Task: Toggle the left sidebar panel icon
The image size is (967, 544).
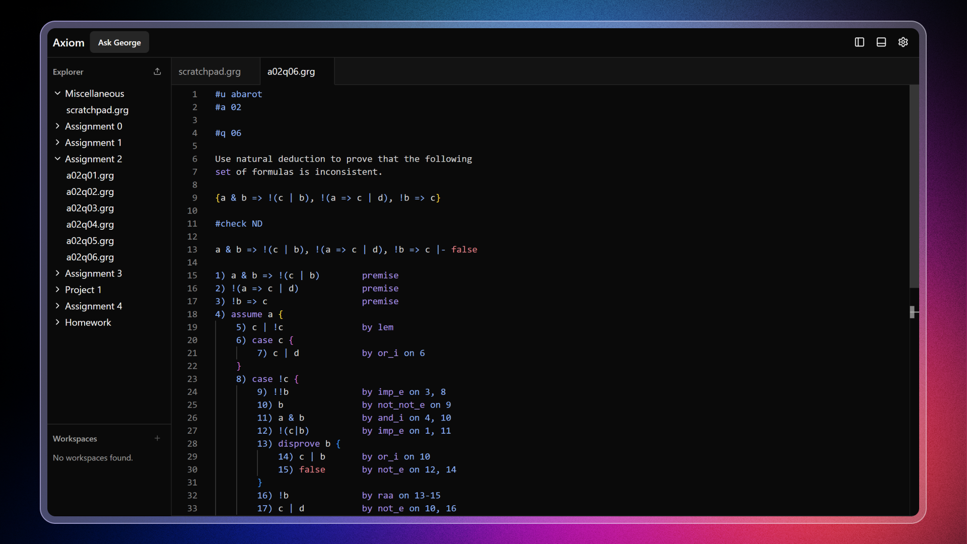Action: (x=859, y=42)
